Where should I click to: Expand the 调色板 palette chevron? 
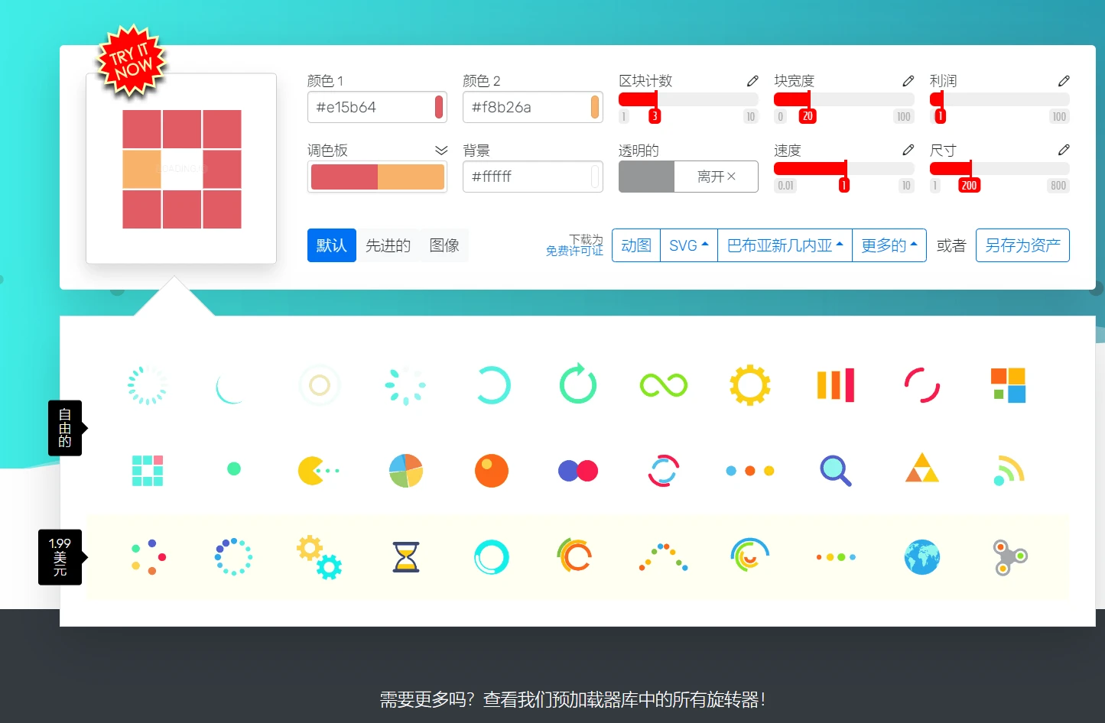pyautogui.click(x=440, y=151)
